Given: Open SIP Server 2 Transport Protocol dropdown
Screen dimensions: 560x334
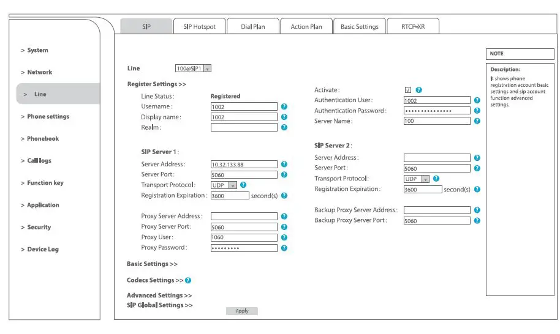Looking at the screenshot, I should pyautogui.click(x=417, y=179).
